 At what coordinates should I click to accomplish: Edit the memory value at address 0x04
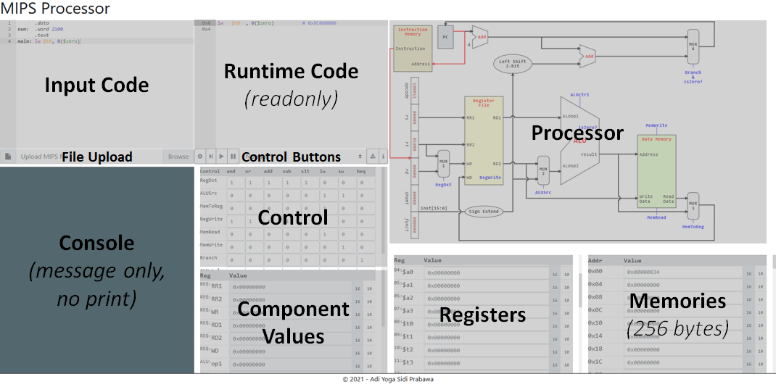(683, 286)
